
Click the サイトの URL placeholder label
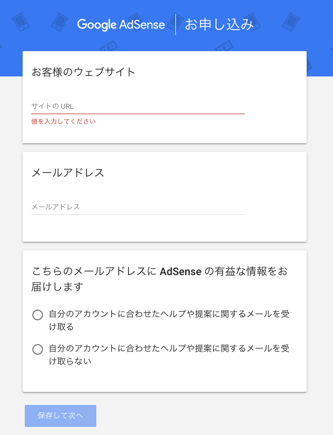[x=53, y=106]
